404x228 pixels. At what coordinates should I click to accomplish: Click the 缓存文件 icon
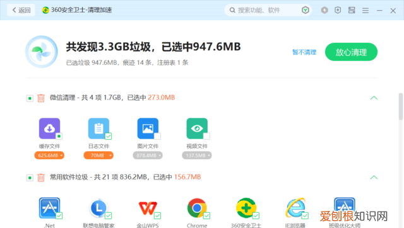click(49, 128)
